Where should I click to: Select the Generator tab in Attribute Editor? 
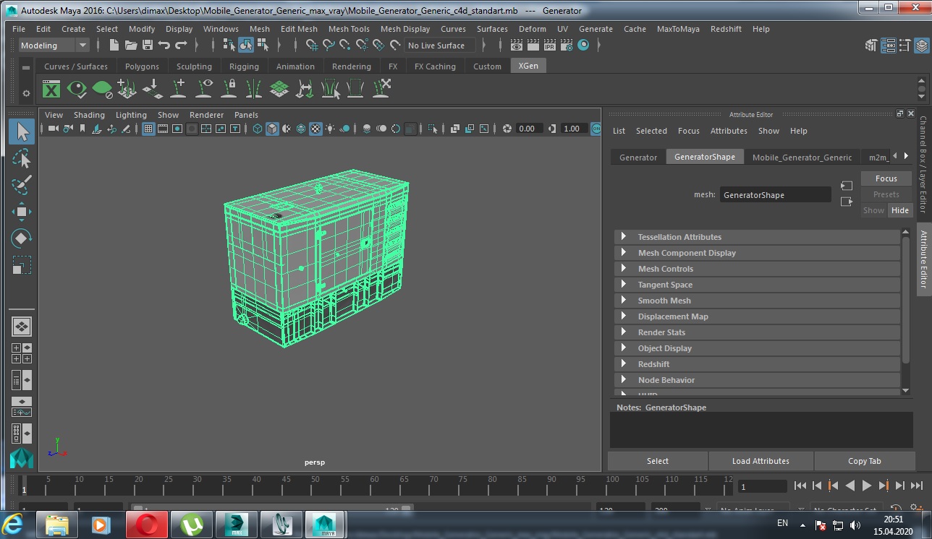pyautogui.click(x=638, y=157)
